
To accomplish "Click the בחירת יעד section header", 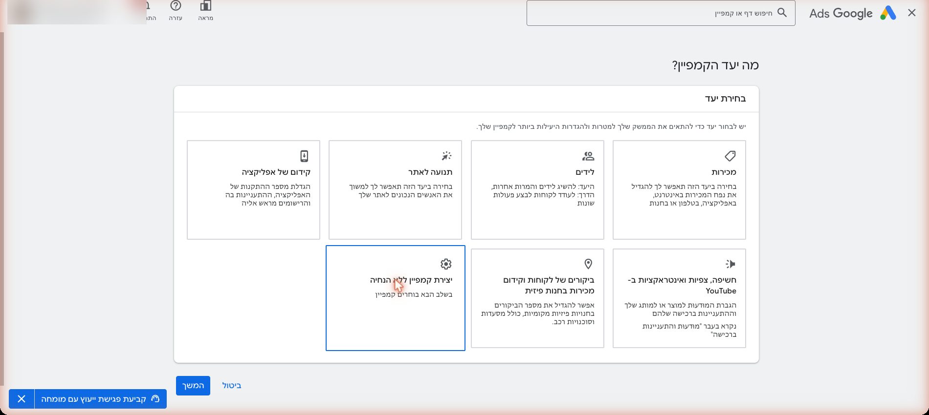I will click(725, 99).
